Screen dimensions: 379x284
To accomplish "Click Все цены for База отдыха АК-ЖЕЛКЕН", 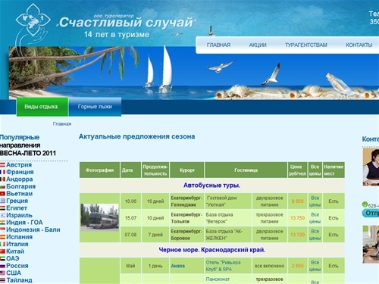I will tap(315, 235).
